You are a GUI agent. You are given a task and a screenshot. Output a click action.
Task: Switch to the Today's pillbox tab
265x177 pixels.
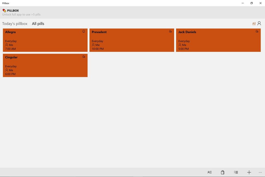tap(14, 24)
